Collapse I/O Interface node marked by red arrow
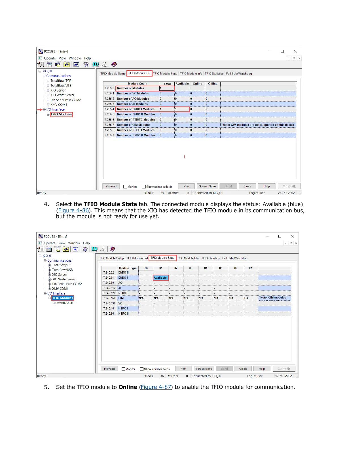This screenshot has height=449, width=347. click(44, 109)
